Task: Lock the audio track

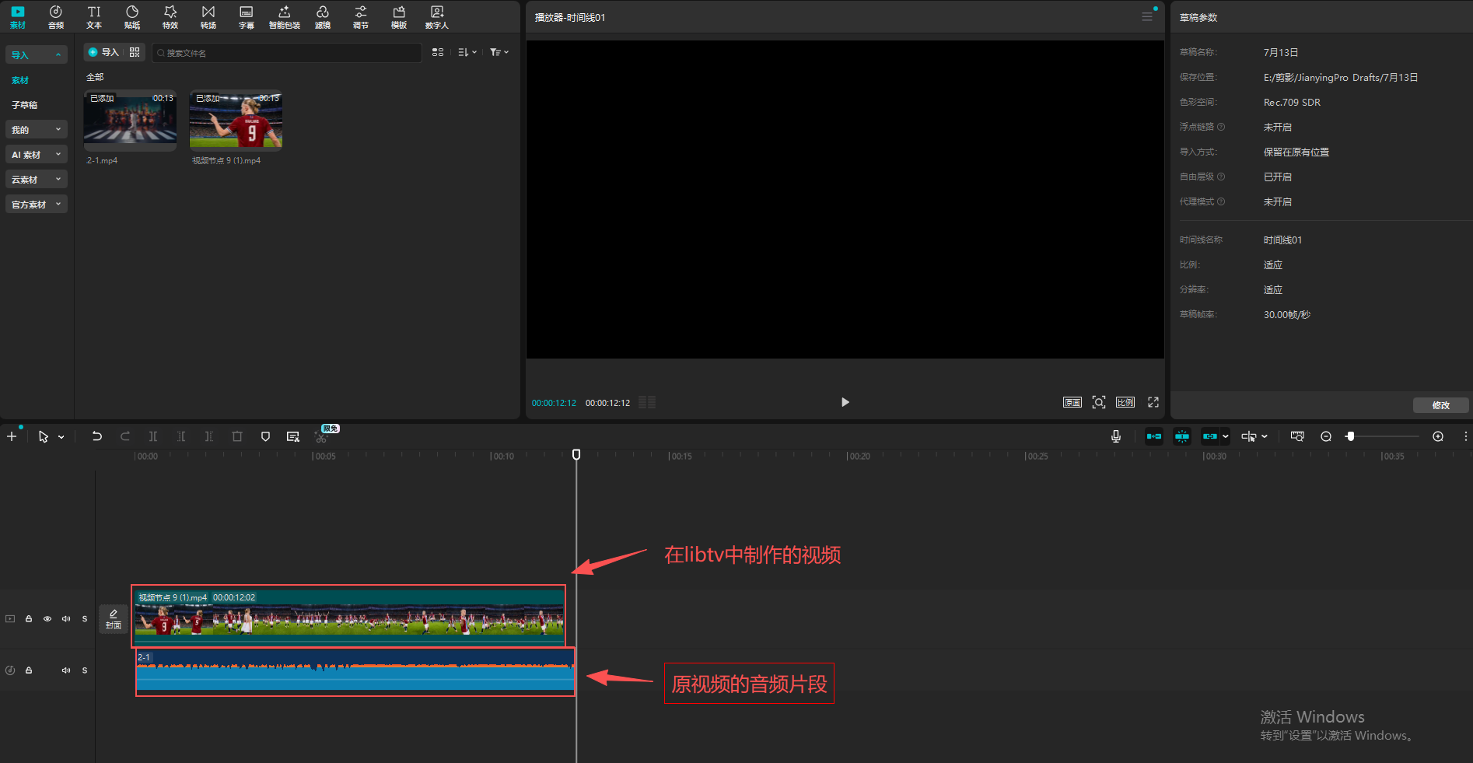Action: coord(29,670)
